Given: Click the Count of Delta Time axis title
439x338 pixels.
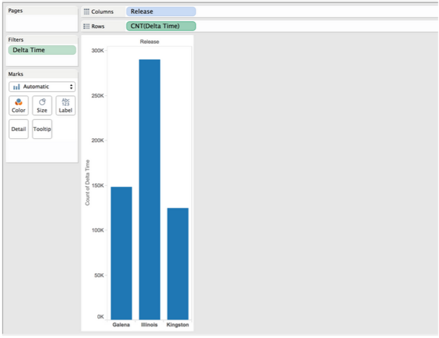Looking at the screenshot, I should click(x=87, y=183).
